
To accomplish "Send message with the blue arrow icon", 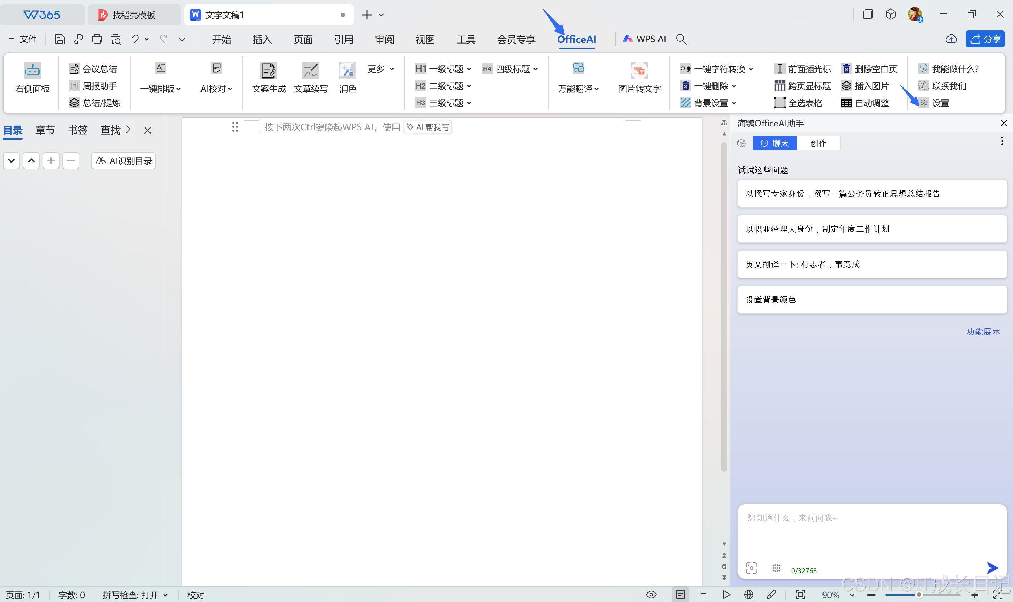I will tap(992, 568).
